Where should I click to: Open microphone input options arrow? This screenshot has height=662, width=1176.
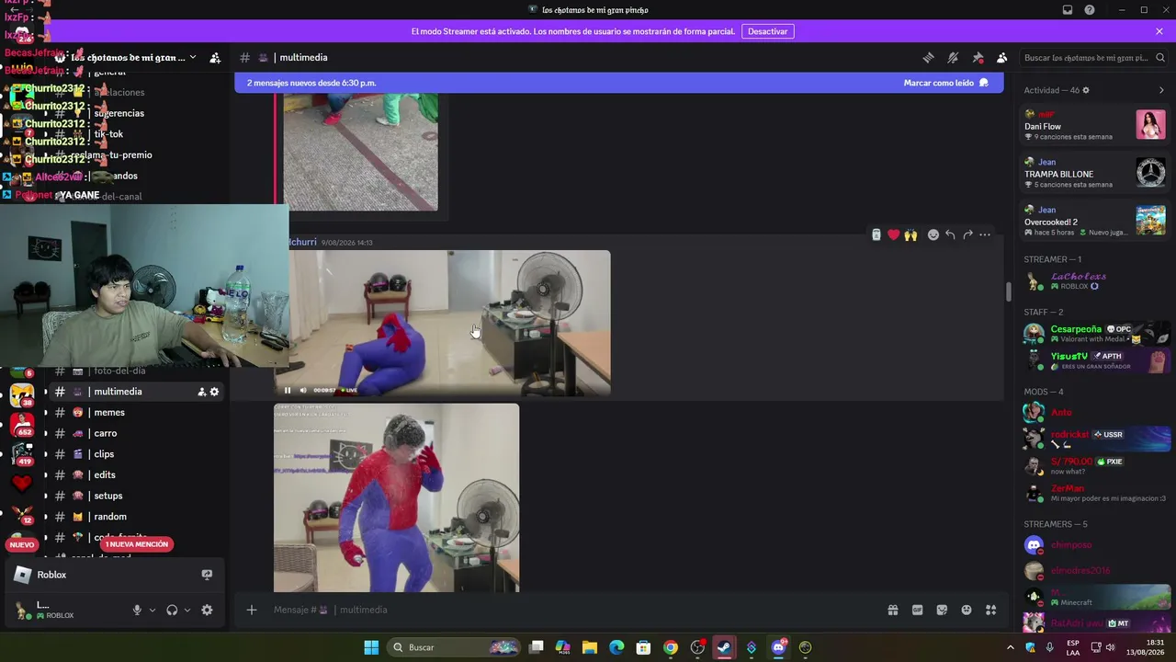tap(153, 610)
